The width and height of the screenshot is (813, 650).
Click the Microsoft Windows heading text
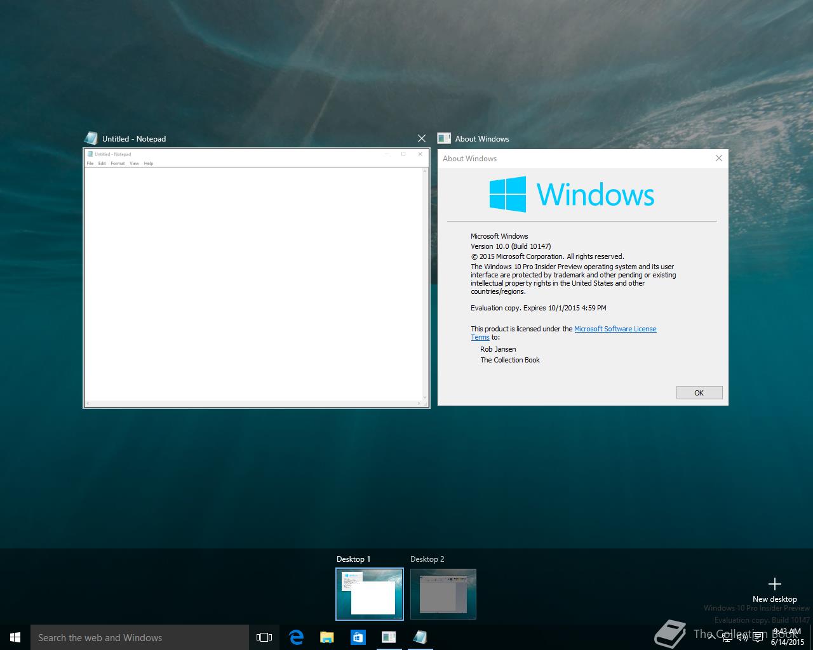(x=499, y=236)
